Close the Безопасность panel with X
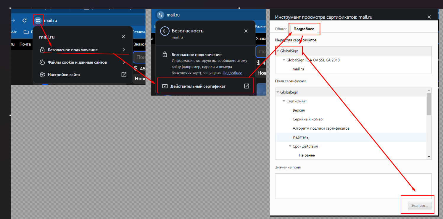Viewport: 443px width, 219px height. point(246,31)
